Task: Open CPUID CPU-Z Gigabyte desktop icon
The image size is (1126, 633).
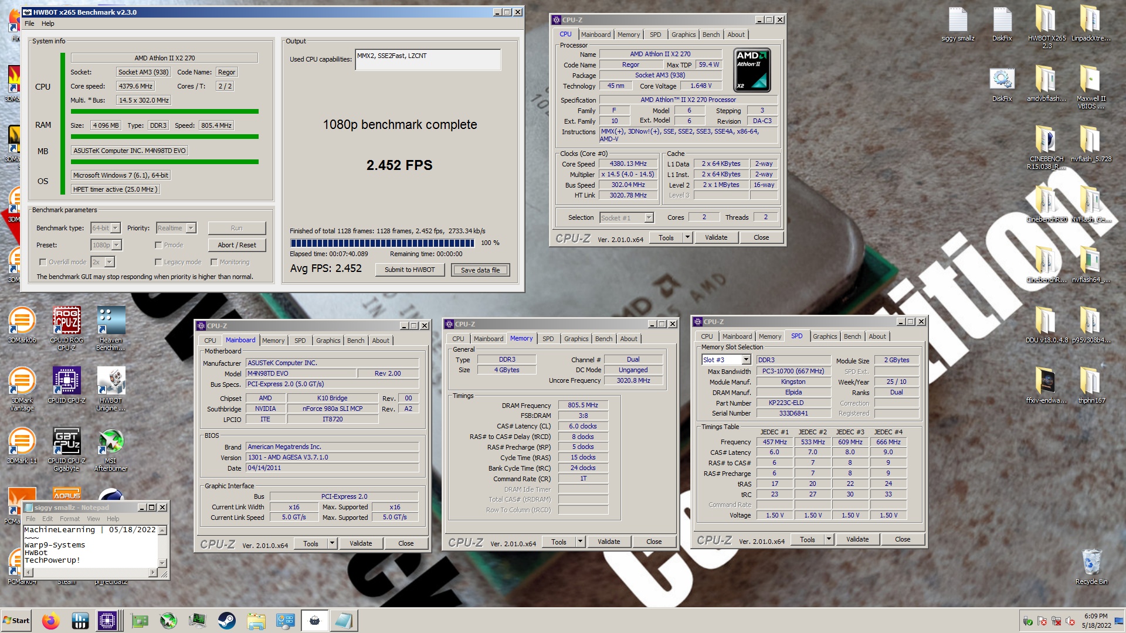Action: (67, 449)
